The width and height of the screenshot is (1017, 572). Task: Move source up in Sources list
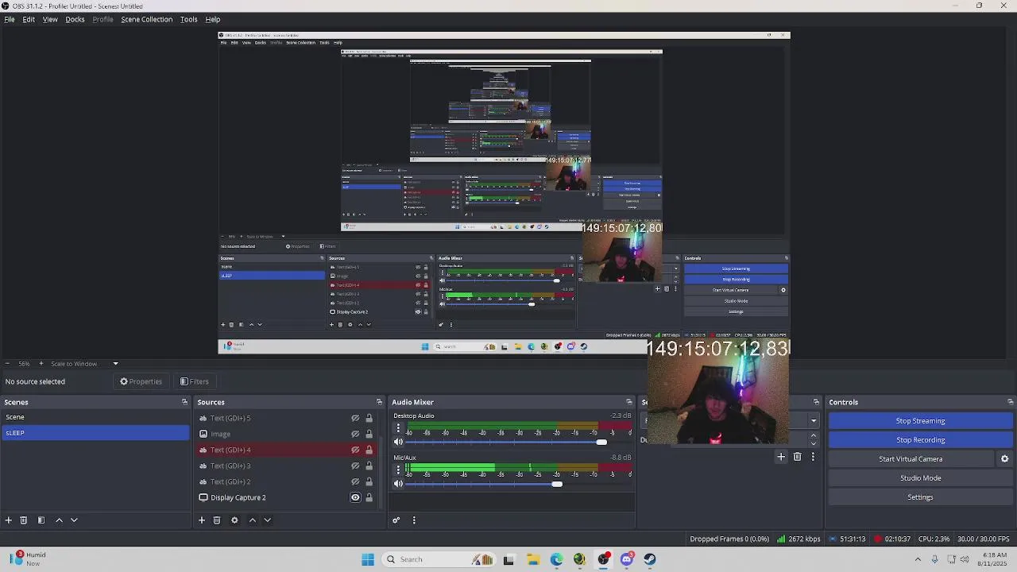tap(253, 520)
